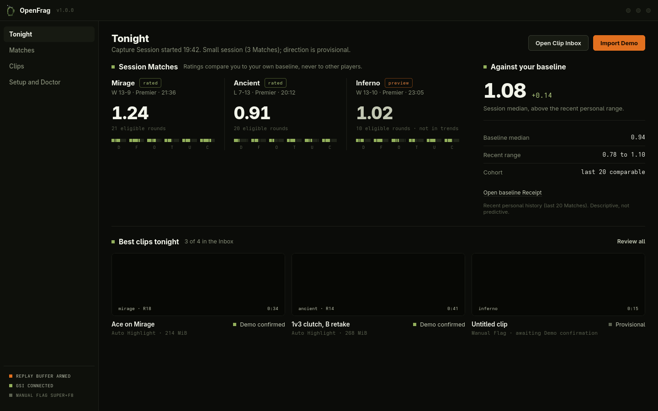Select the Mirage 1.24 rating value
658x411 pixels.
tap(130, 113)
